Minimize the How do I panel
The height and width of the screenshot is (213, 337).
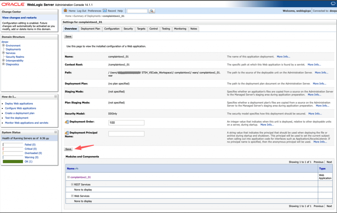tap(55, 96)
